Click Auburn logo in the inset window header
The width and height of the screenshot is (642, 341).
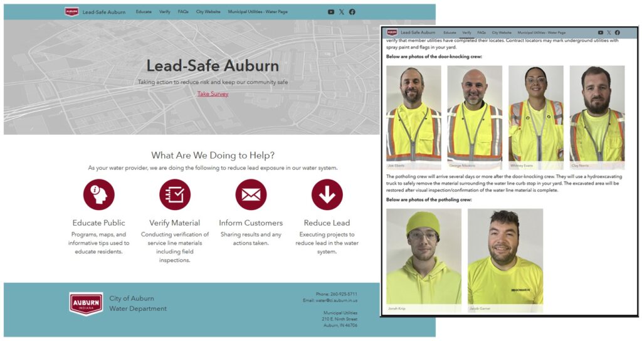392,33
